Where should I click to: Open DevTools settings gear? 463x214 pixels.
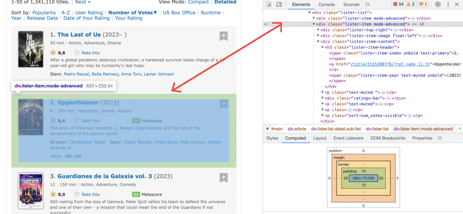coord(438,4)
